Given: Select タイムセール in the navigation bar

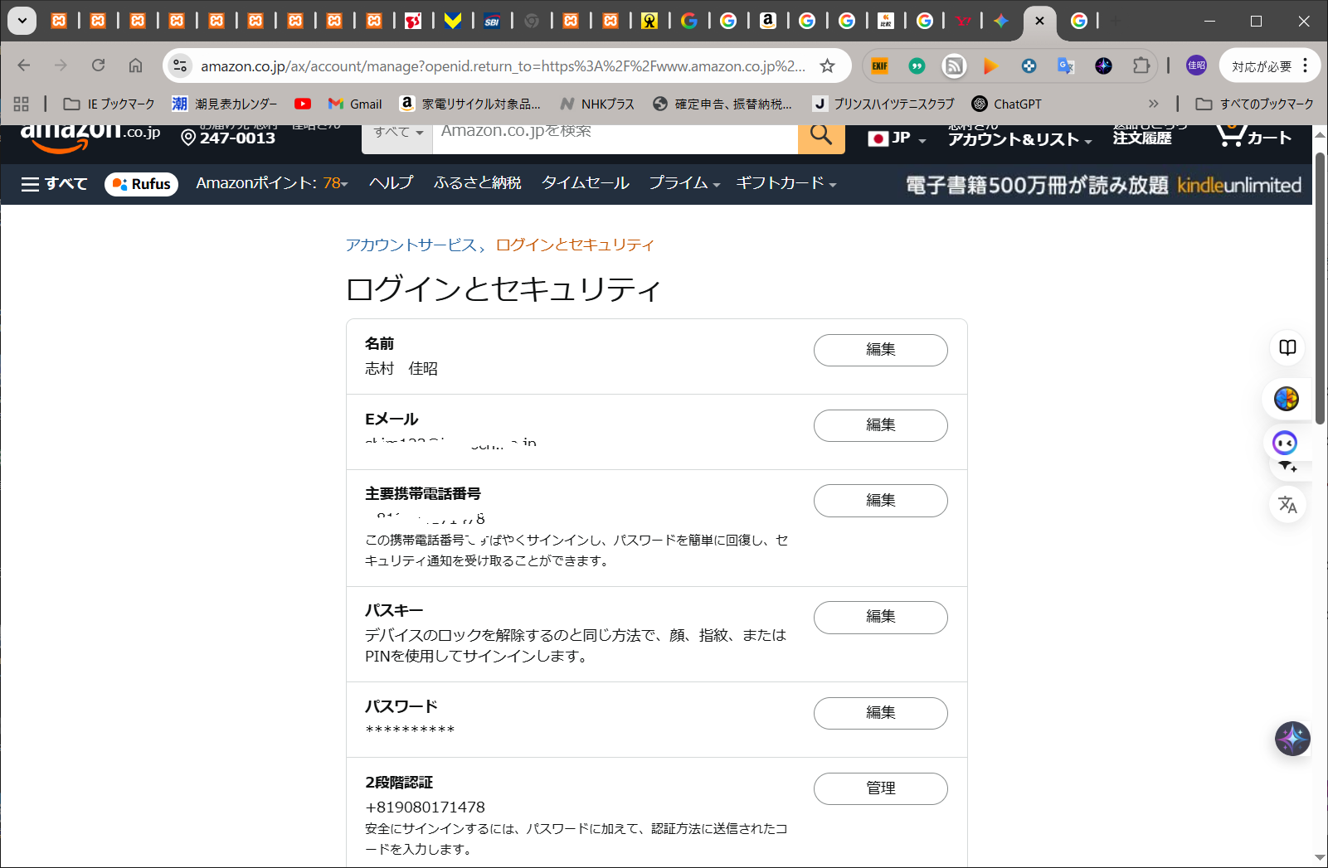Looking at the screenshot, I should 585,183.
